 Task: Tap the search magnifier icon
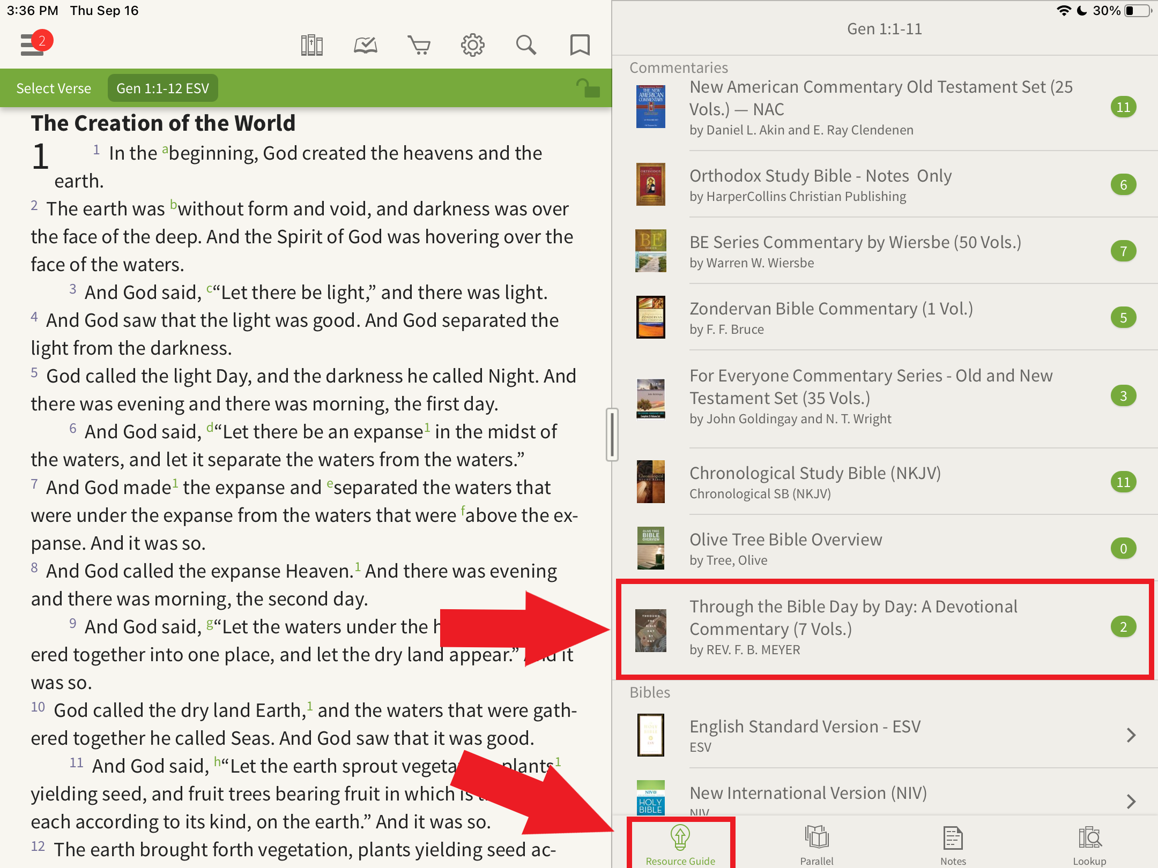(x=526, y=45)
